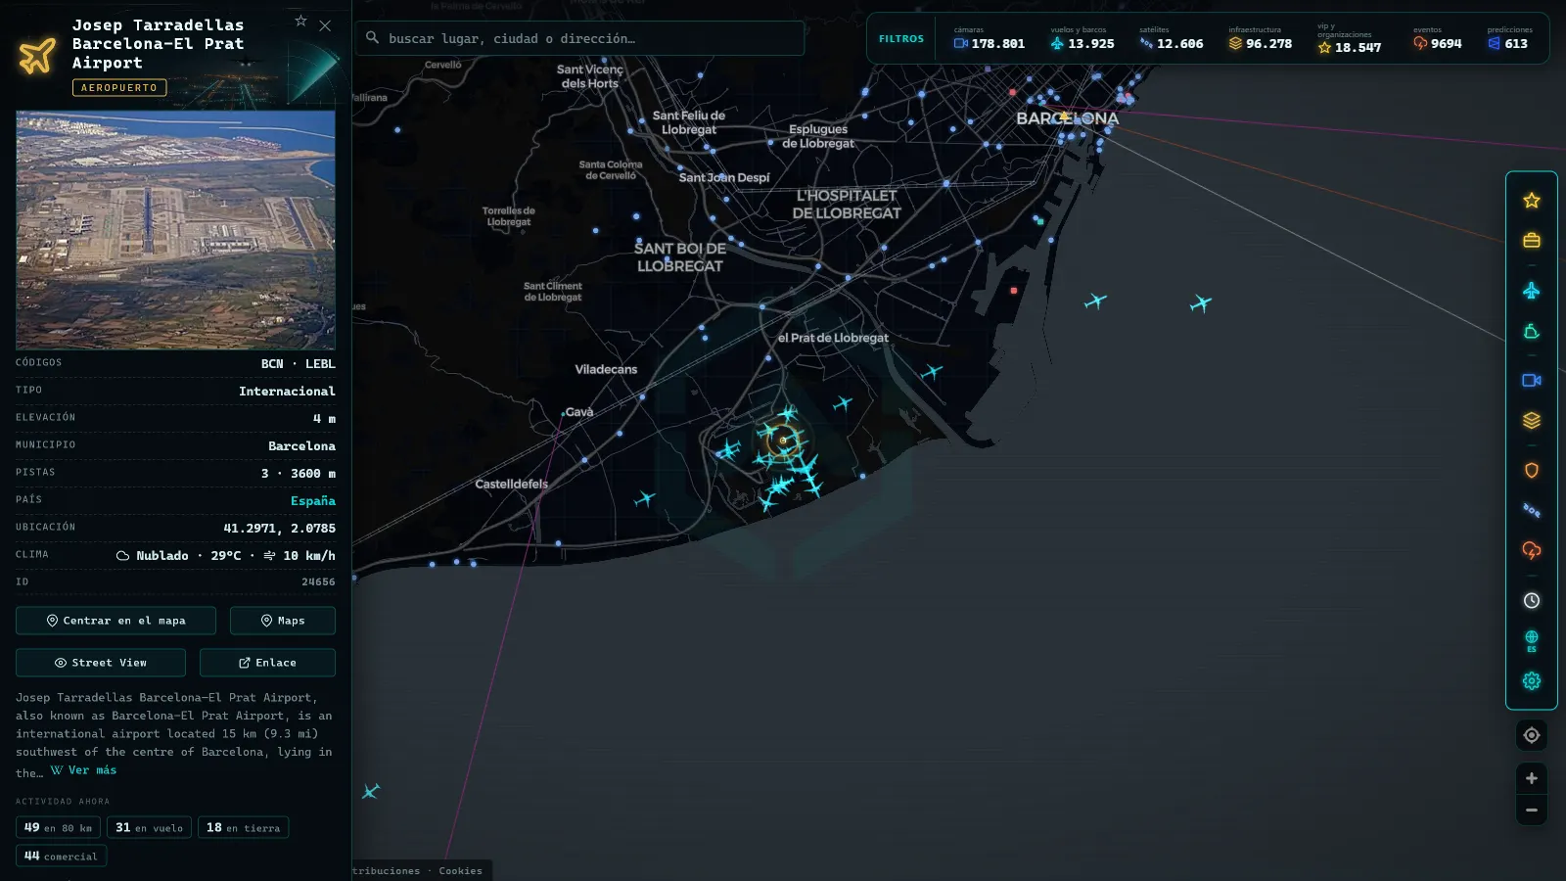1566x881 pixels.
Task: Click the España country link
Action: point(313,501)
